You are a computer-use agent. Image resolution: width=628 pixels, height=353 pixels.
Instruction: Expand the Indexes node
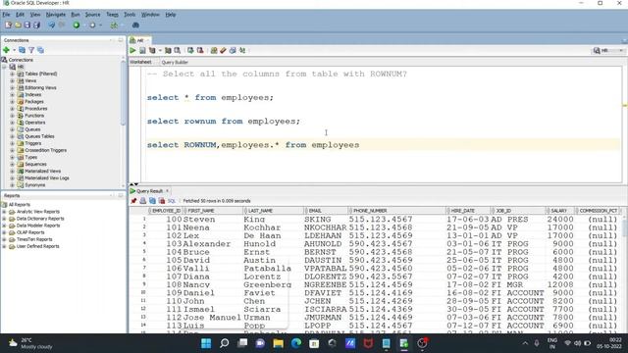tap(12, 95)
